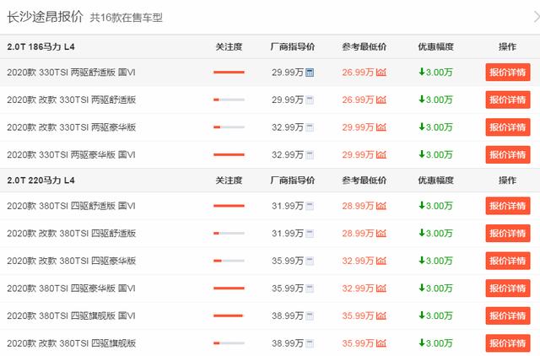
Task: Open model link 2020款 380TSI 四驱舒适版 国VI
Action: pyautogui.click(x=71, y=206)
